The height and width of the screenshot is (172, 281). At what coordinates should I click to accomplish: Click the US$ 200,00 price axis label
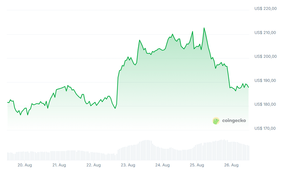pos(265,56)
